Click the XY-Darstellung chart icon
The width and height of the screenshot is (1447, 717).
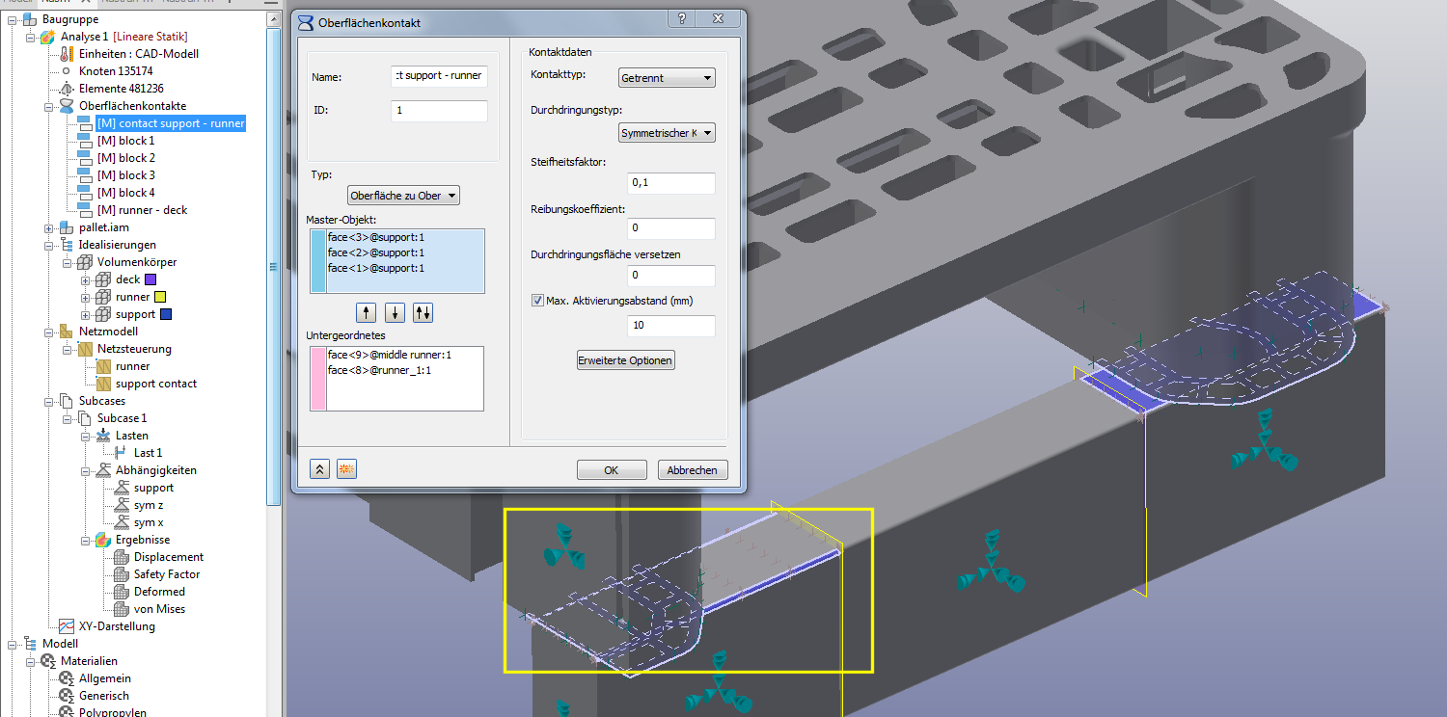[66, 625]
